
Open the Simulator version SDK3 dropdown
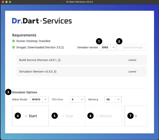point(108,47)
